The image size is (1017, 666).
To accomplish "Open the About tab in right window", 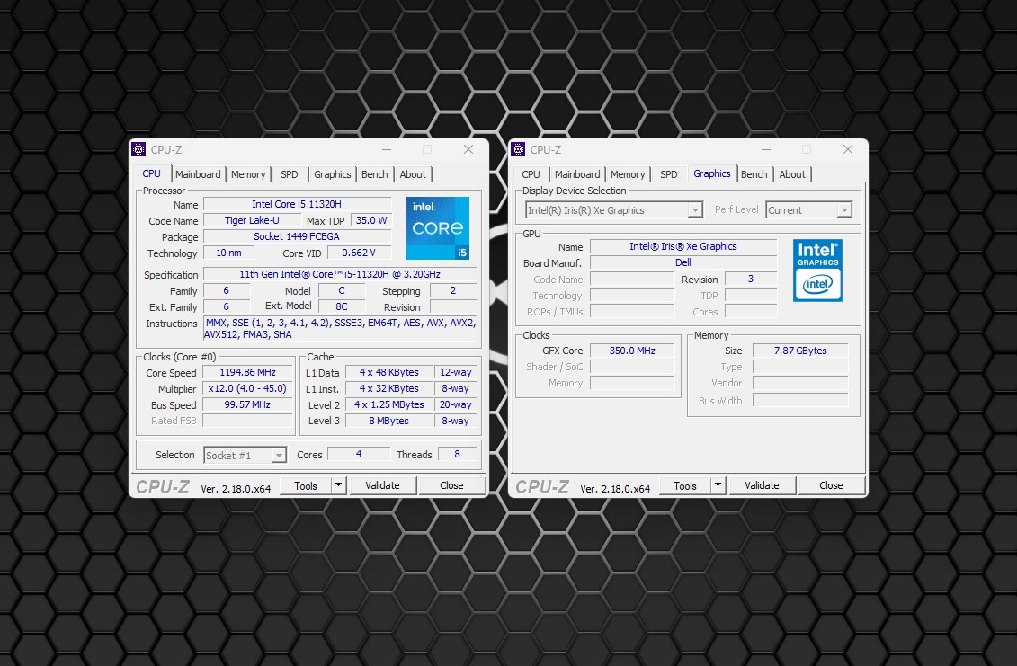I will 792,174.
